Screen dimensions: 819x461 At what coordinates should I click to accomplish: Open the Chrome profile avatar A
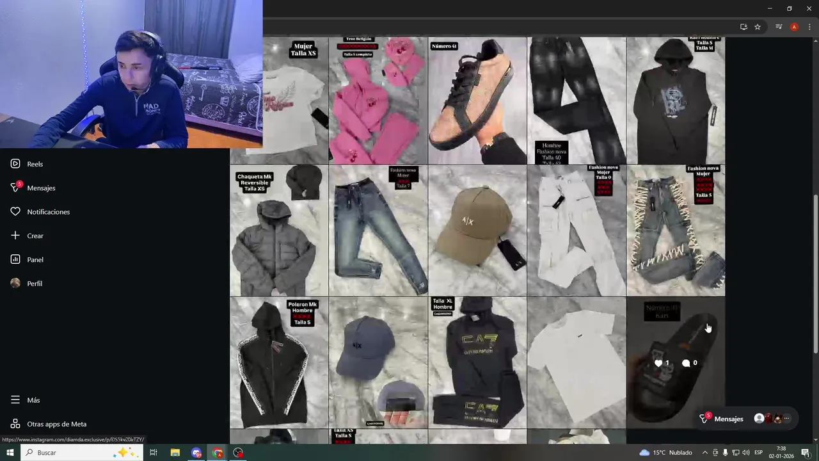794,27
